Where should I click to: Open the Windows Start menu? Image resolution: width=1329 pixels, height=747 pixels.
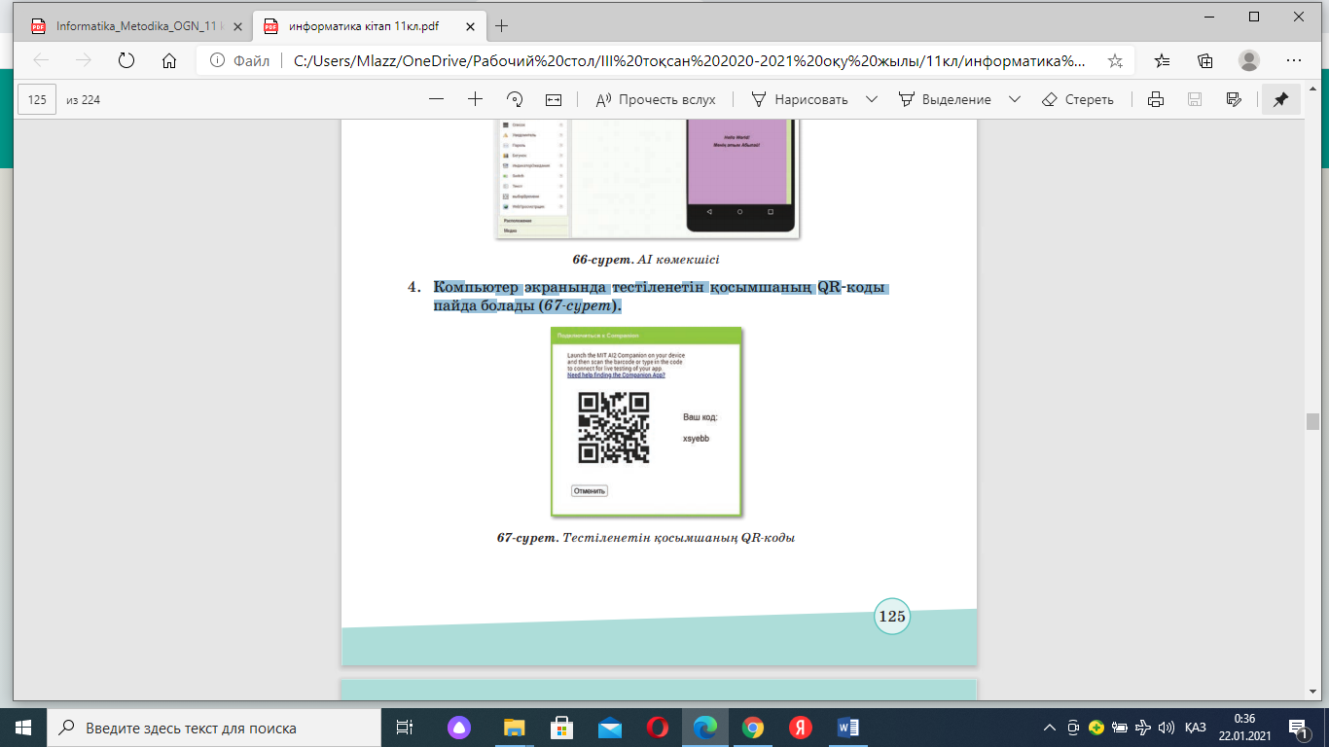pos(22,728)
